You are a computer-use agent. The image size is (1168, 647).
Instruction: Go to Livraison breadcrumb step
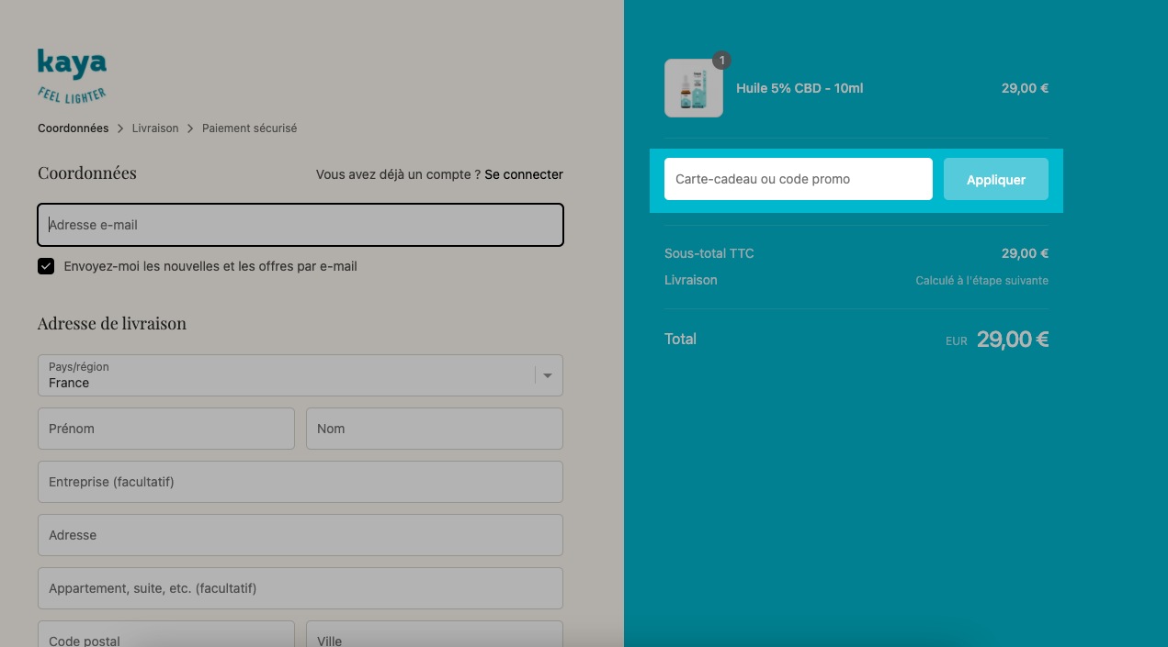[x=155, y=128]
